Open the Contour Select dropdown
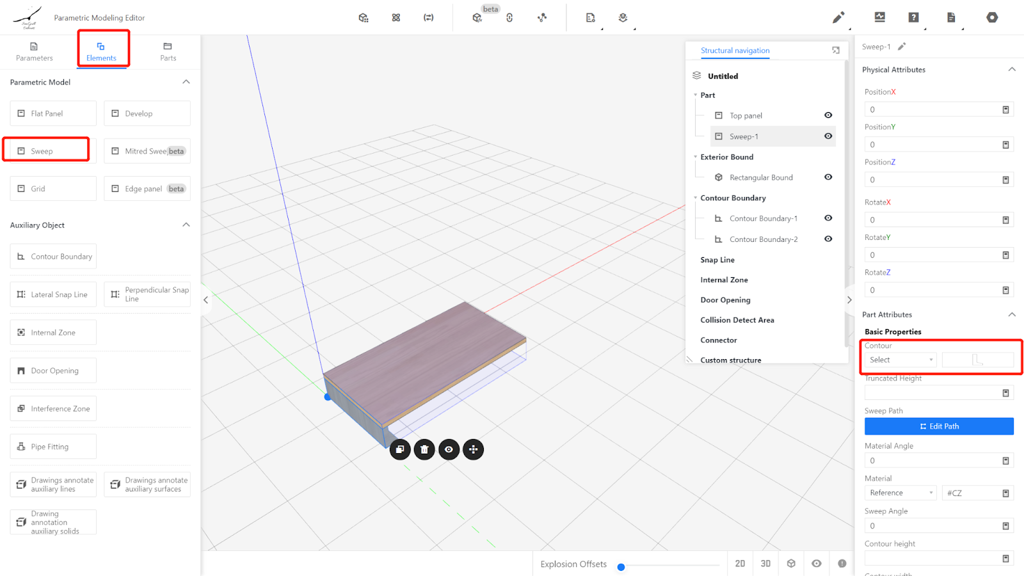 point(900,360)
